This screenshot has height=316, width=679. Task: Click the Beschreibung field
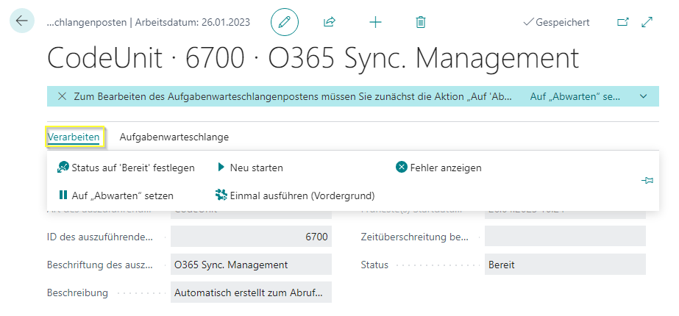pyautogui.click(x=251, y=292)
